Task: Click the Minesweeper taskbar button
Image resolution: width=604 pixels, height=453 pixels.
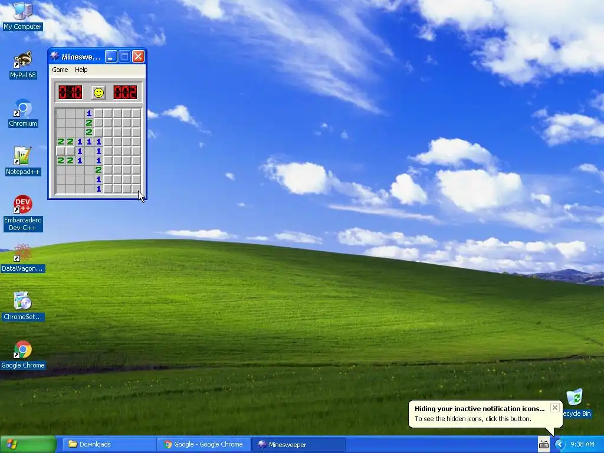Action: pyautogui.click(x=298, y=444)
